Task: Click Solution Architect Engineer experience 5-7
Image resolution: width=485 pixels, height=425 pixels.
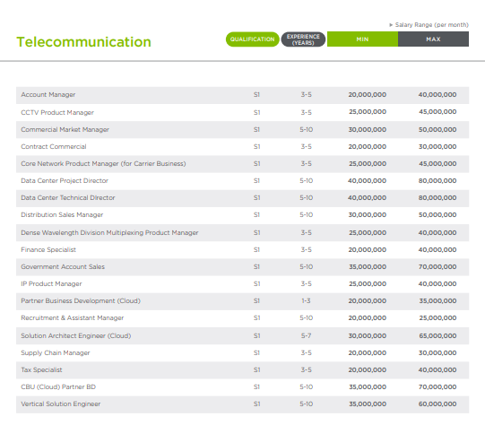Action: point(307,335)
